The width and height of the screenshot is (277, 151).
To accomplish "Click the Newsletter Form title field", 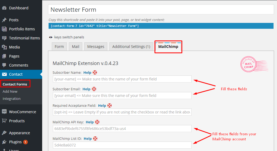I will pos(161,10).
